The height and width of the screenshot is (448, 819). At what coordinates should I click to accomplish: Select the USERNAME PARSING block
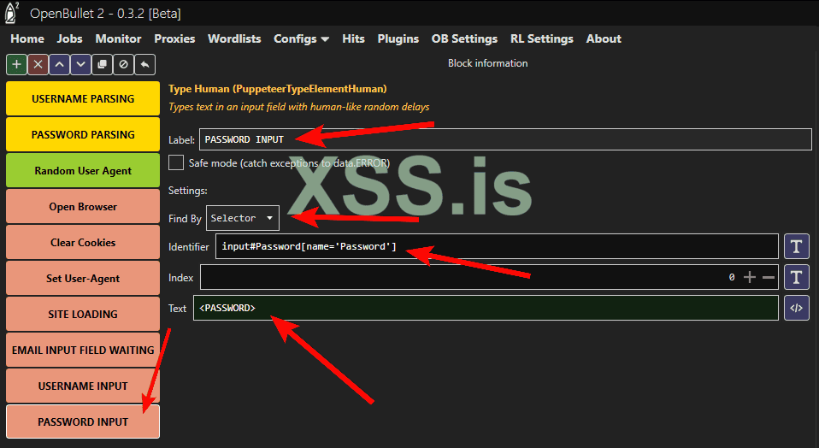[83, 98]
